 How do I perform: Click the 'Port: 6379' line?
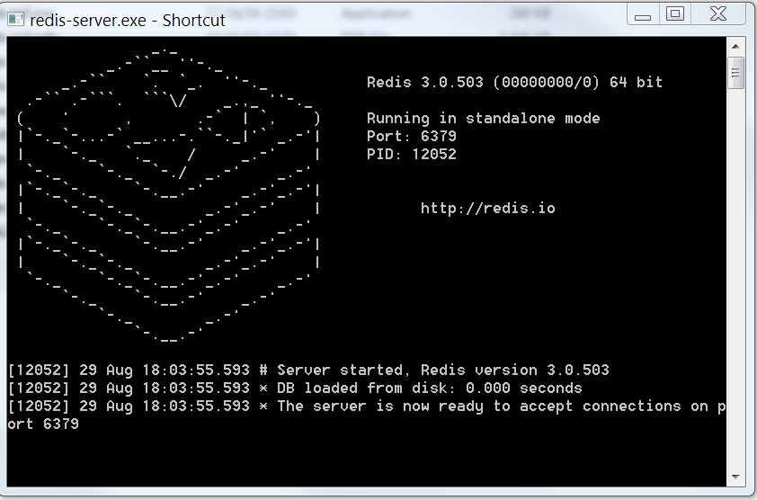tap(412, 136)
